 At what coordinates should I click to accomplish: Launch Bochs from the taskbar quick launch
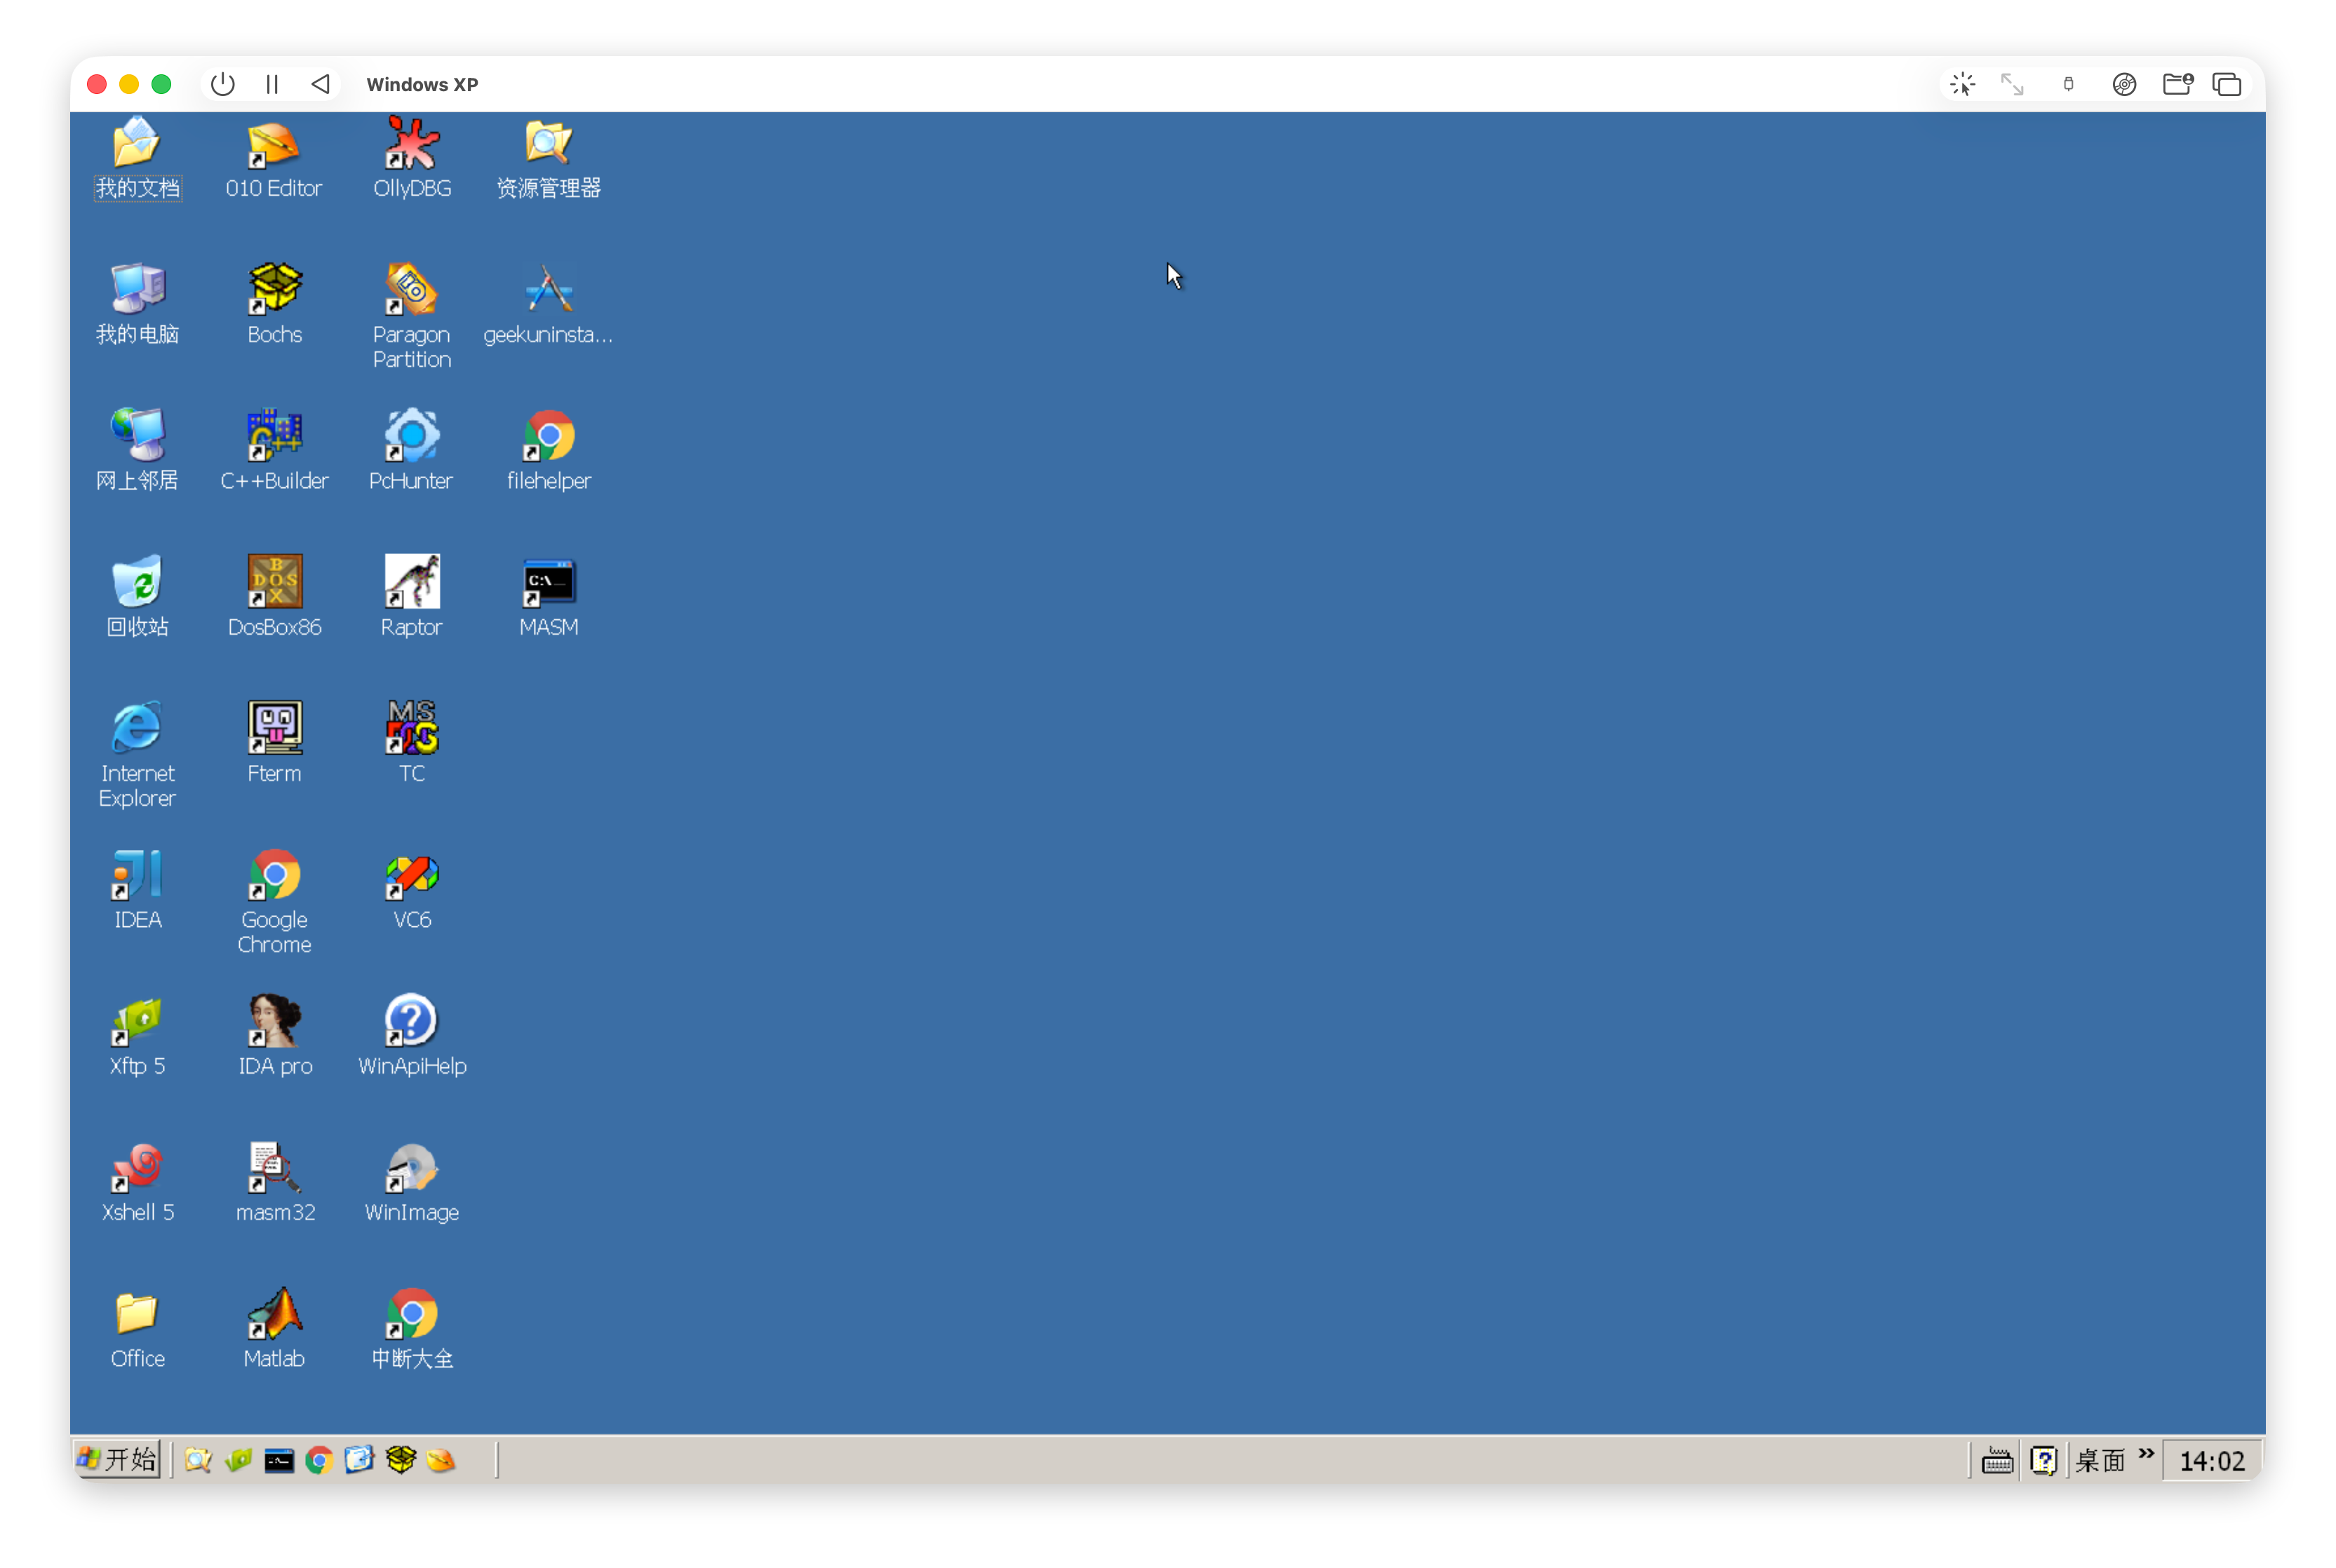click(x=400, y=1460)
